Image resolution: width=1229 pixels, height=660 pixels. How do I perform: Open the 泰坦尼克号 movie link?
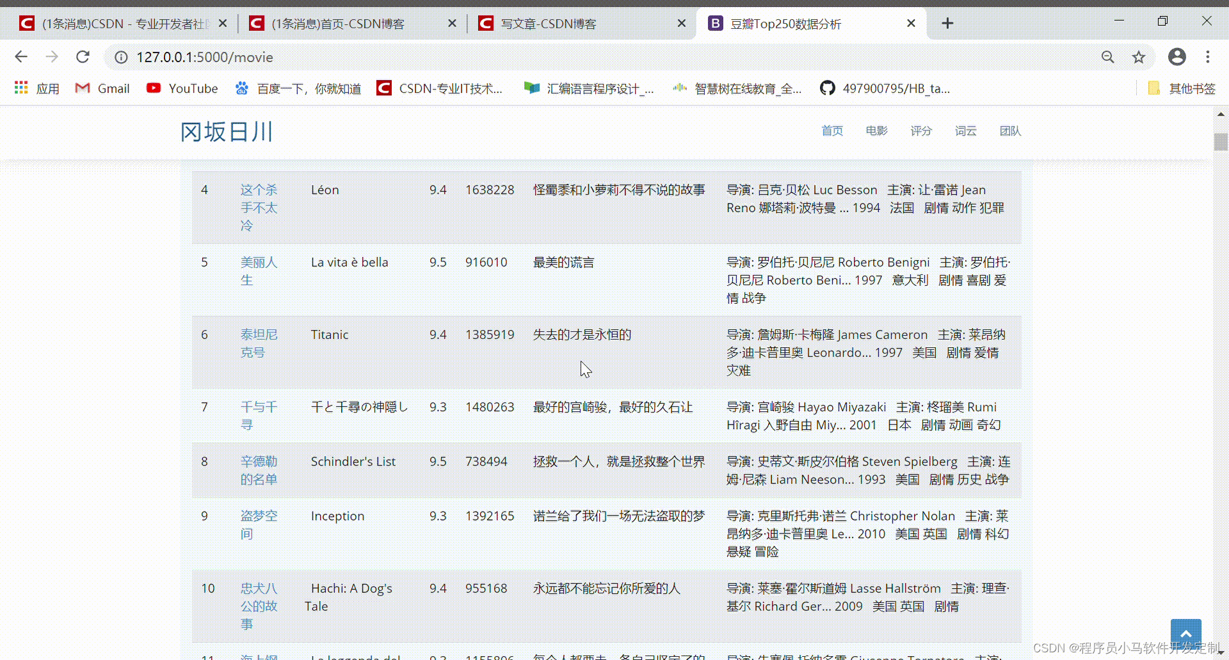(x=259, y=343)
